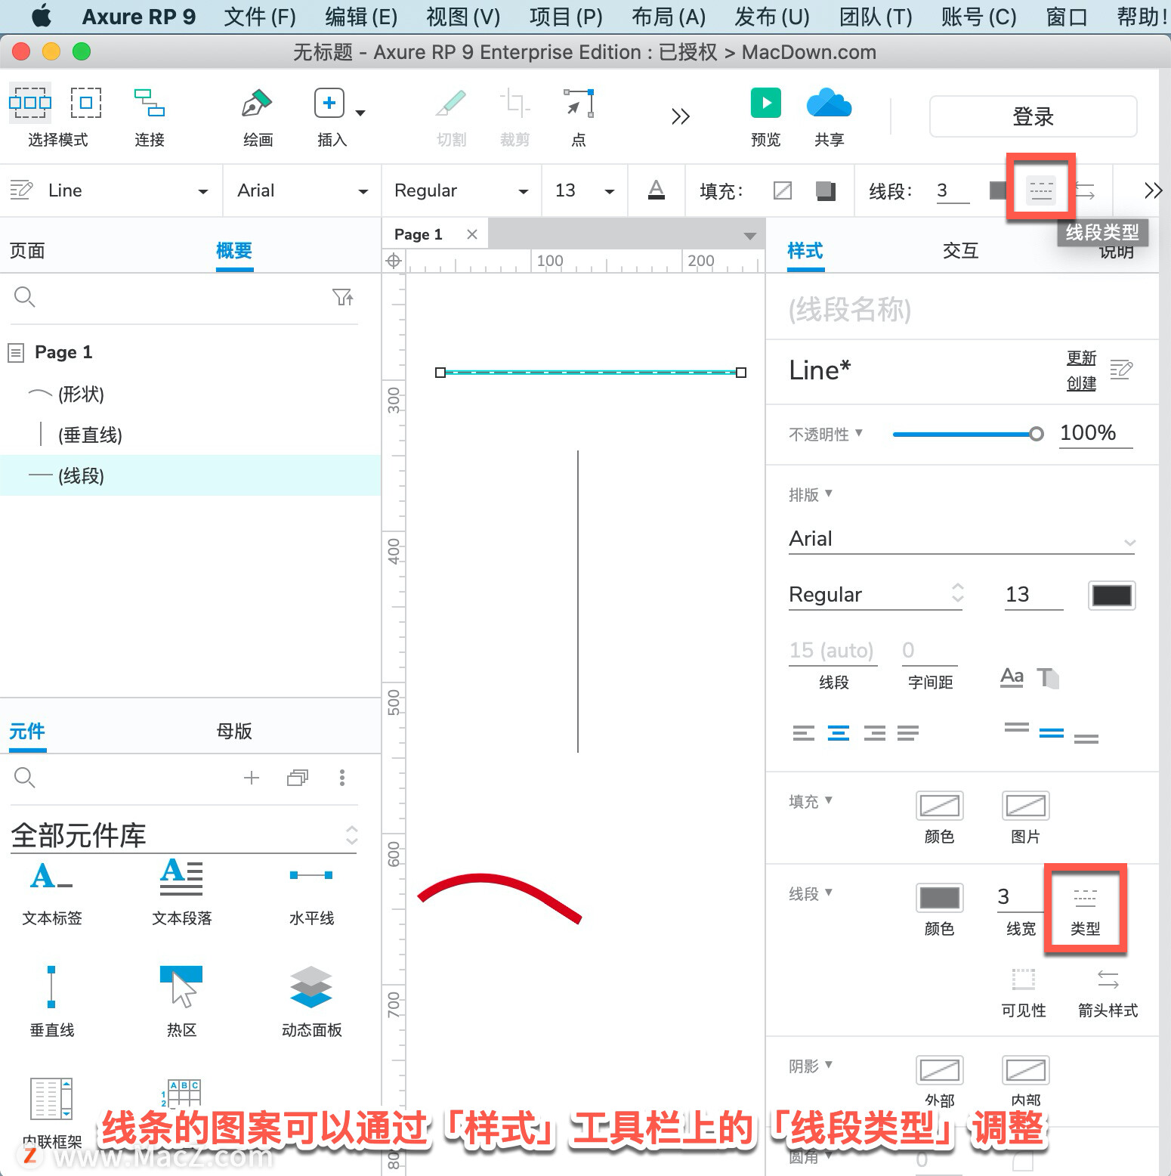Image resolution: width=1171 pixels, height=1176 pixels.
Task: Toggle center text alignment
Action: (x=839, y=732)
